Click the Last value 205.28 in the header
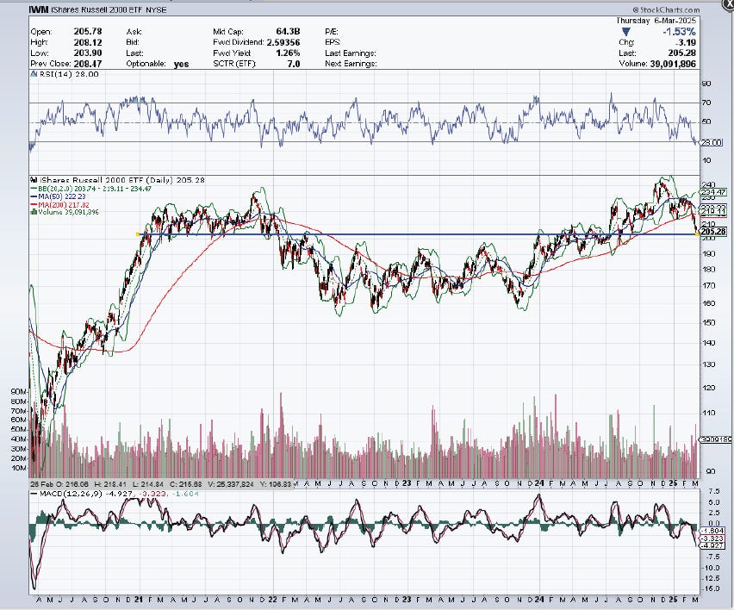This screenshot has height=610, width=734. point(682,53)
